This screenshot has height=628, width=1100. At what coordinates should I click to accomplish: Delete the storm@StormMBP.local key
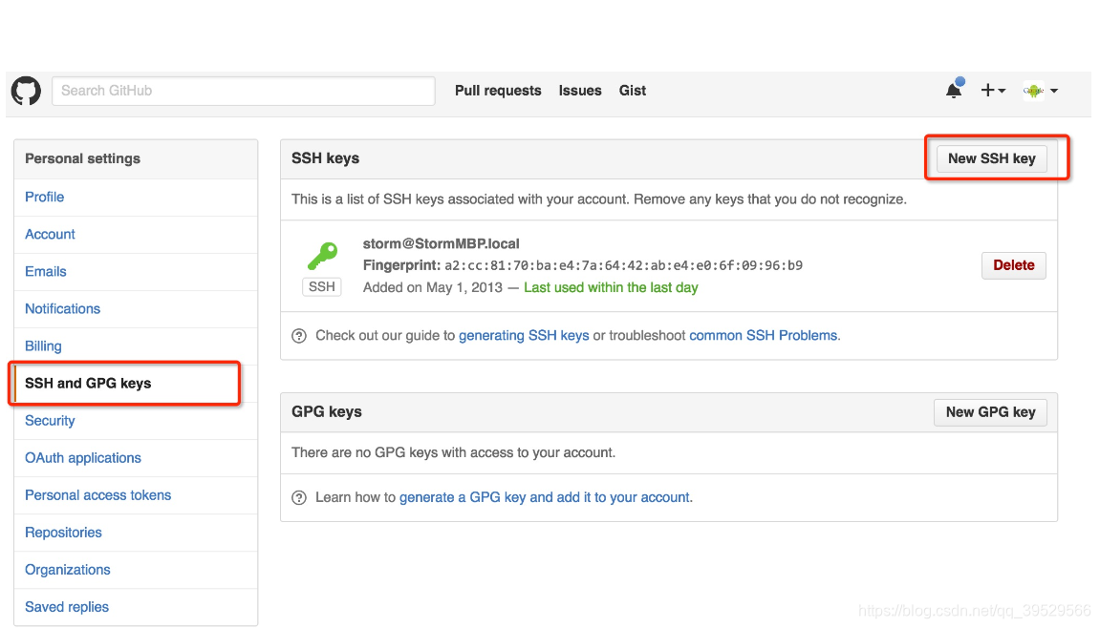1014,265
